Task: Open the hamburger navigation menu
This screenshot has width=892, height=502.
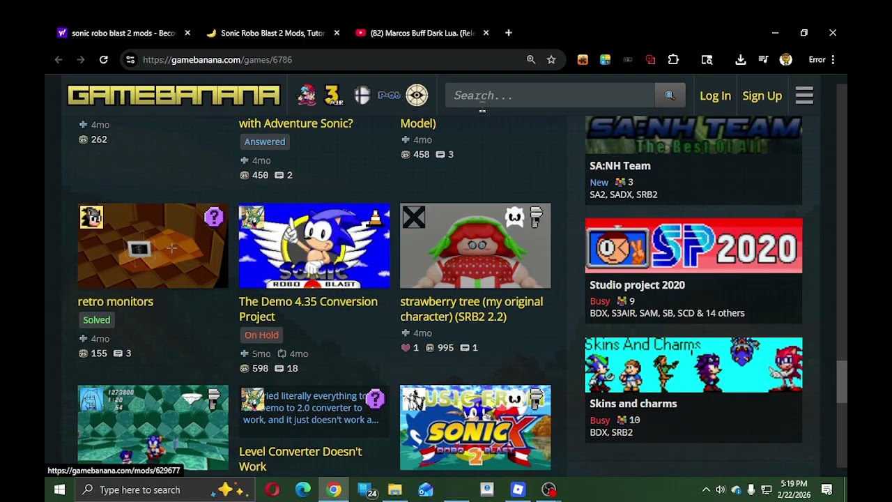Action: (804, 96)
